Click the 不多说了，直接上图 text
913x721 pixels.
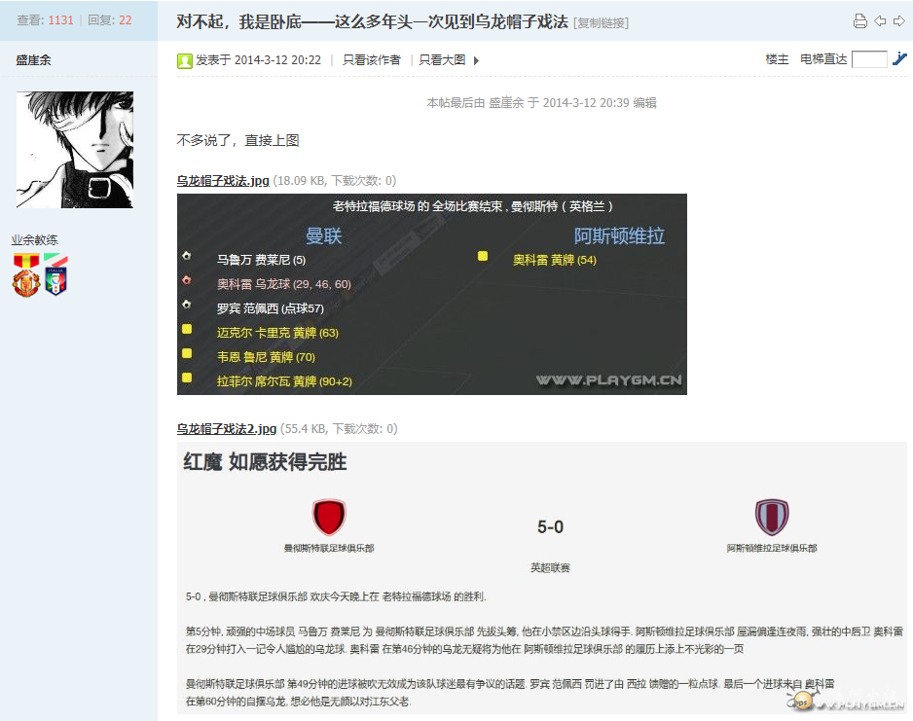point(237,140)
